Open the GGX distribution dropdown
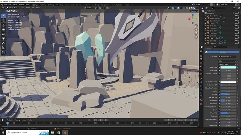 227,61
